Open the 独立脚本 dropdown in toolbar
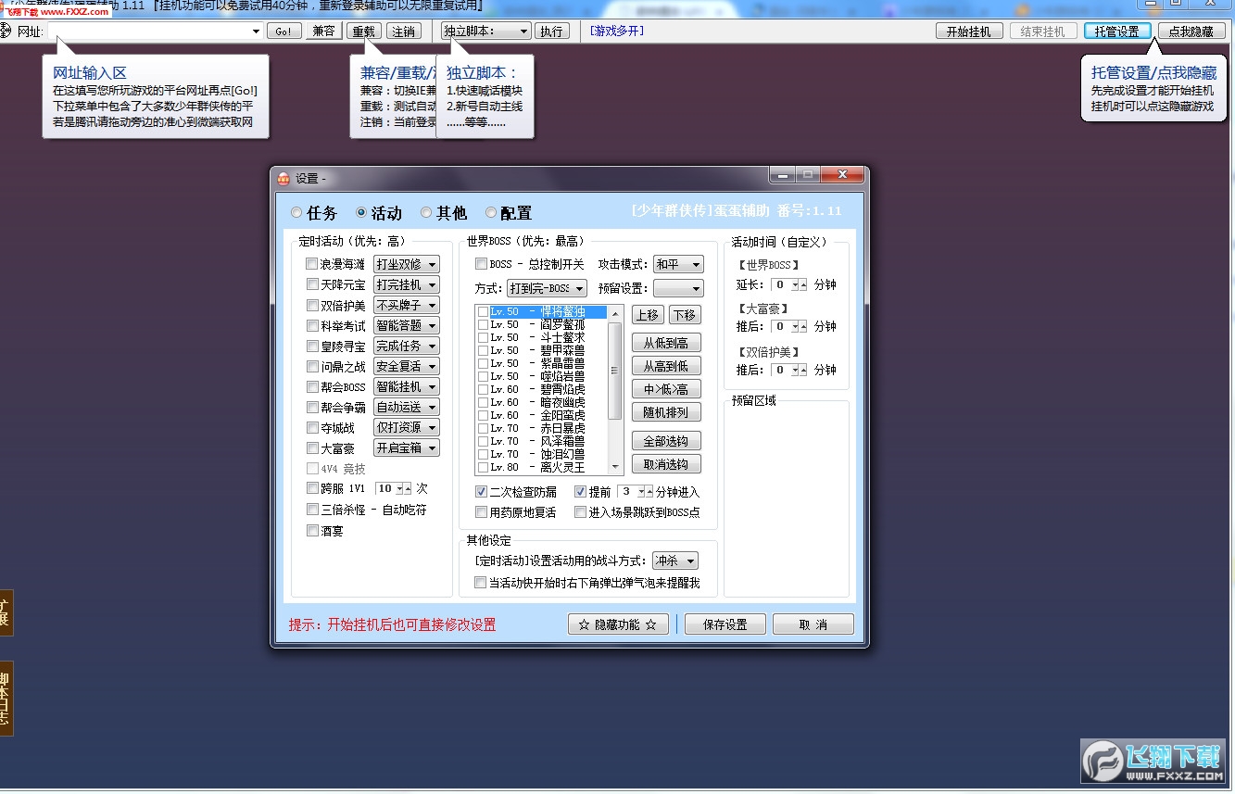 (486, 31)
